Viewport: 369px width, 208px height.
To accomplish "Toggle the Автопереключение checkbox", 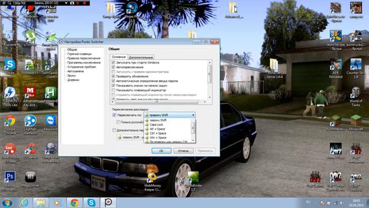I will 114,67.
